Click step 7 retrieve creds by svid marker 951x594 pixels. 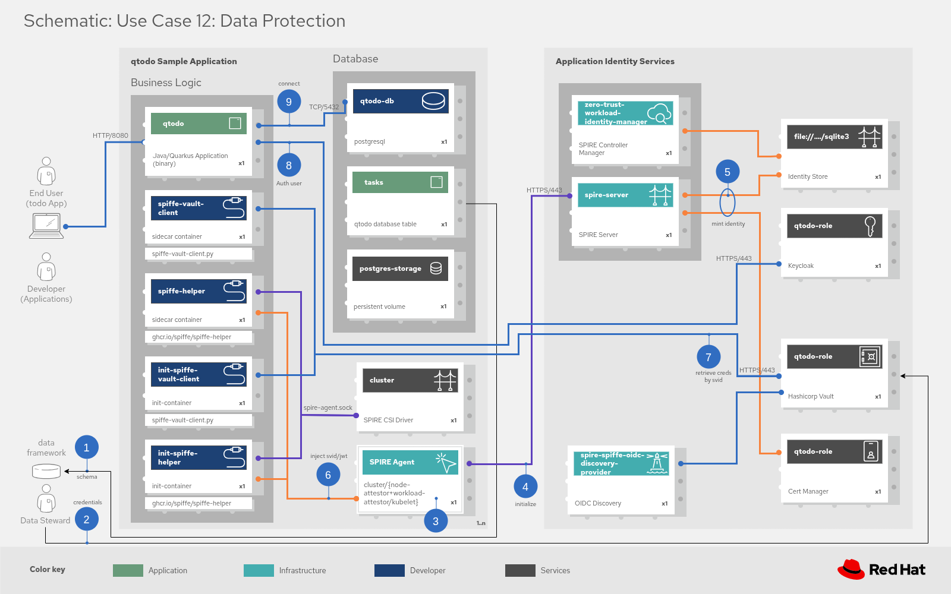(708, 357)
